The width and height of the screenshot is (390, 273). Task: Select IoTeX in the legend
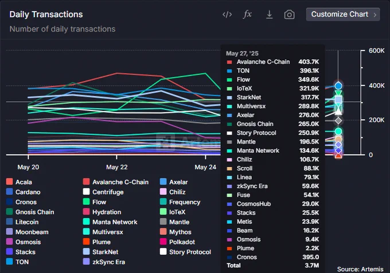point(173,212)
